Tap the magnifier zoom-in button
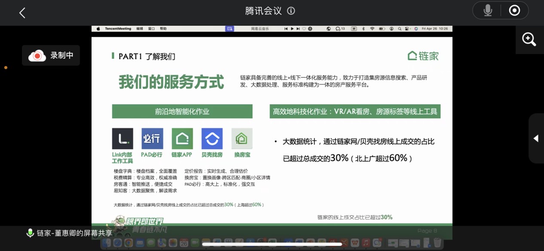The image size is (544, 251). click(529, 40)
